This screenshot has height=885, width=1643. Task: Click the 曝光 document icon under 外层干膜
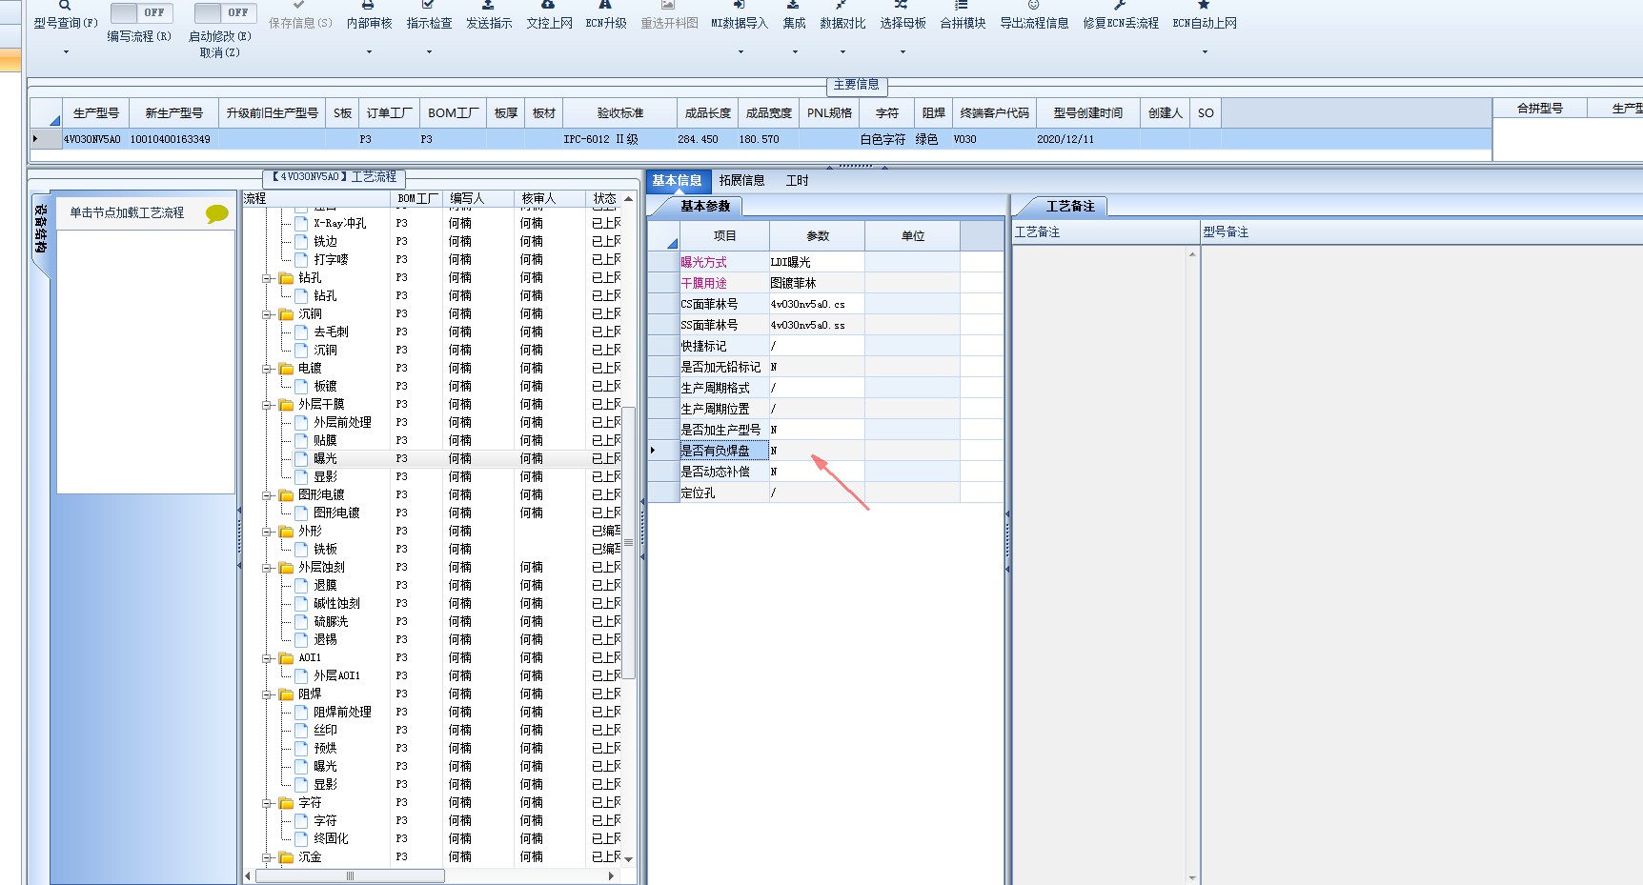(301, 459)
